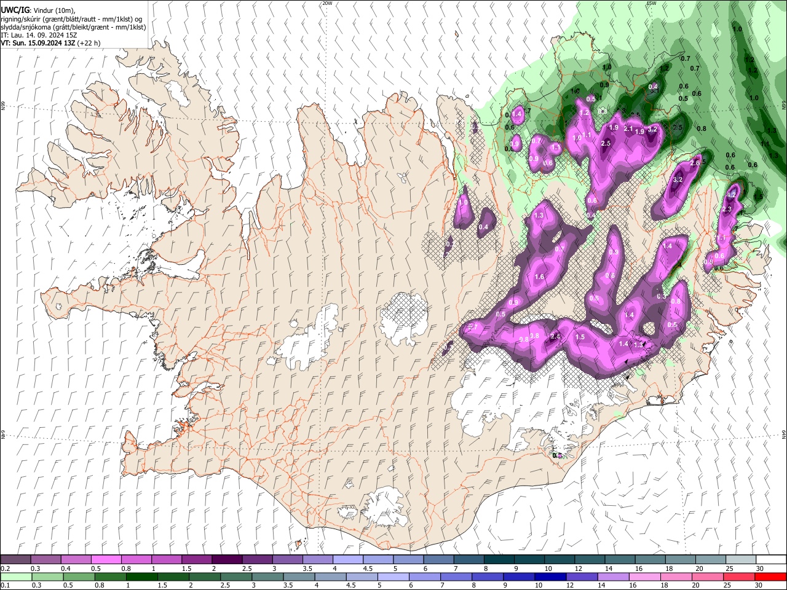
Task: Select the bright red rain swatch after 30
Action: pos(770,576)
